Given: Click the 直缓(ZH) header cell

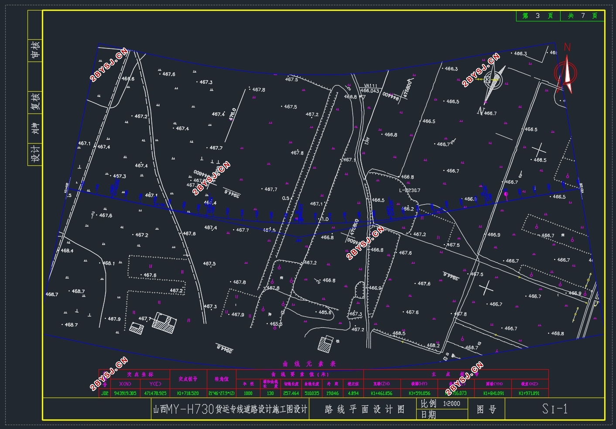Looking at the screenshot, I should point(381,384).
